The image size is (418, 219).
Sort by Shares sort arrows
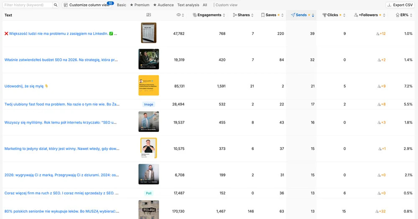[x=252, y=15]
